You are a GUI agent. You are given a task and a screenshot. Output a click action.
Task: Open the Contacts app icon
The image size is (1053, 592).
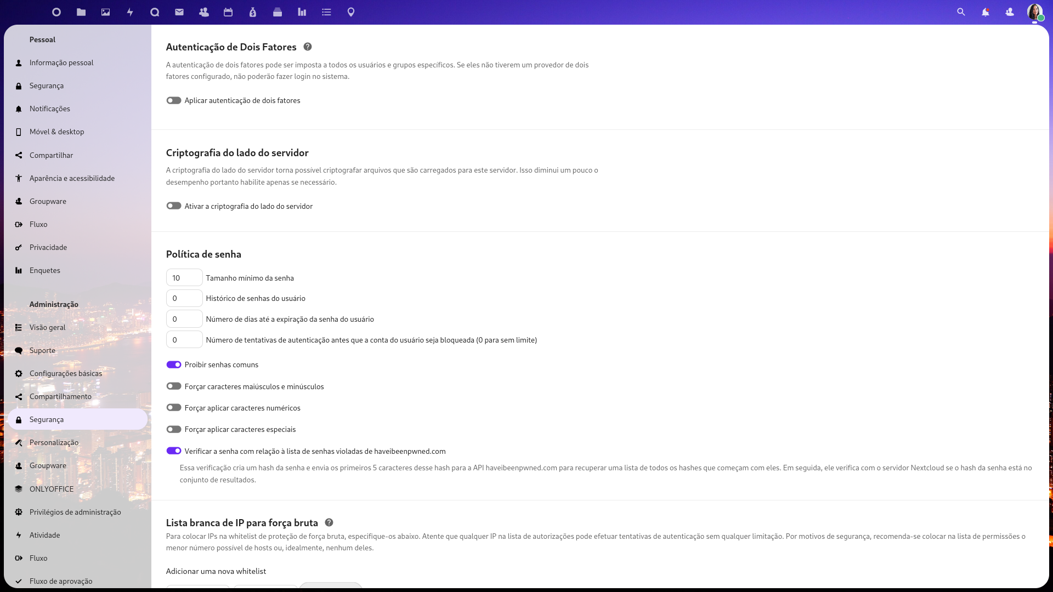coord(204,12)
